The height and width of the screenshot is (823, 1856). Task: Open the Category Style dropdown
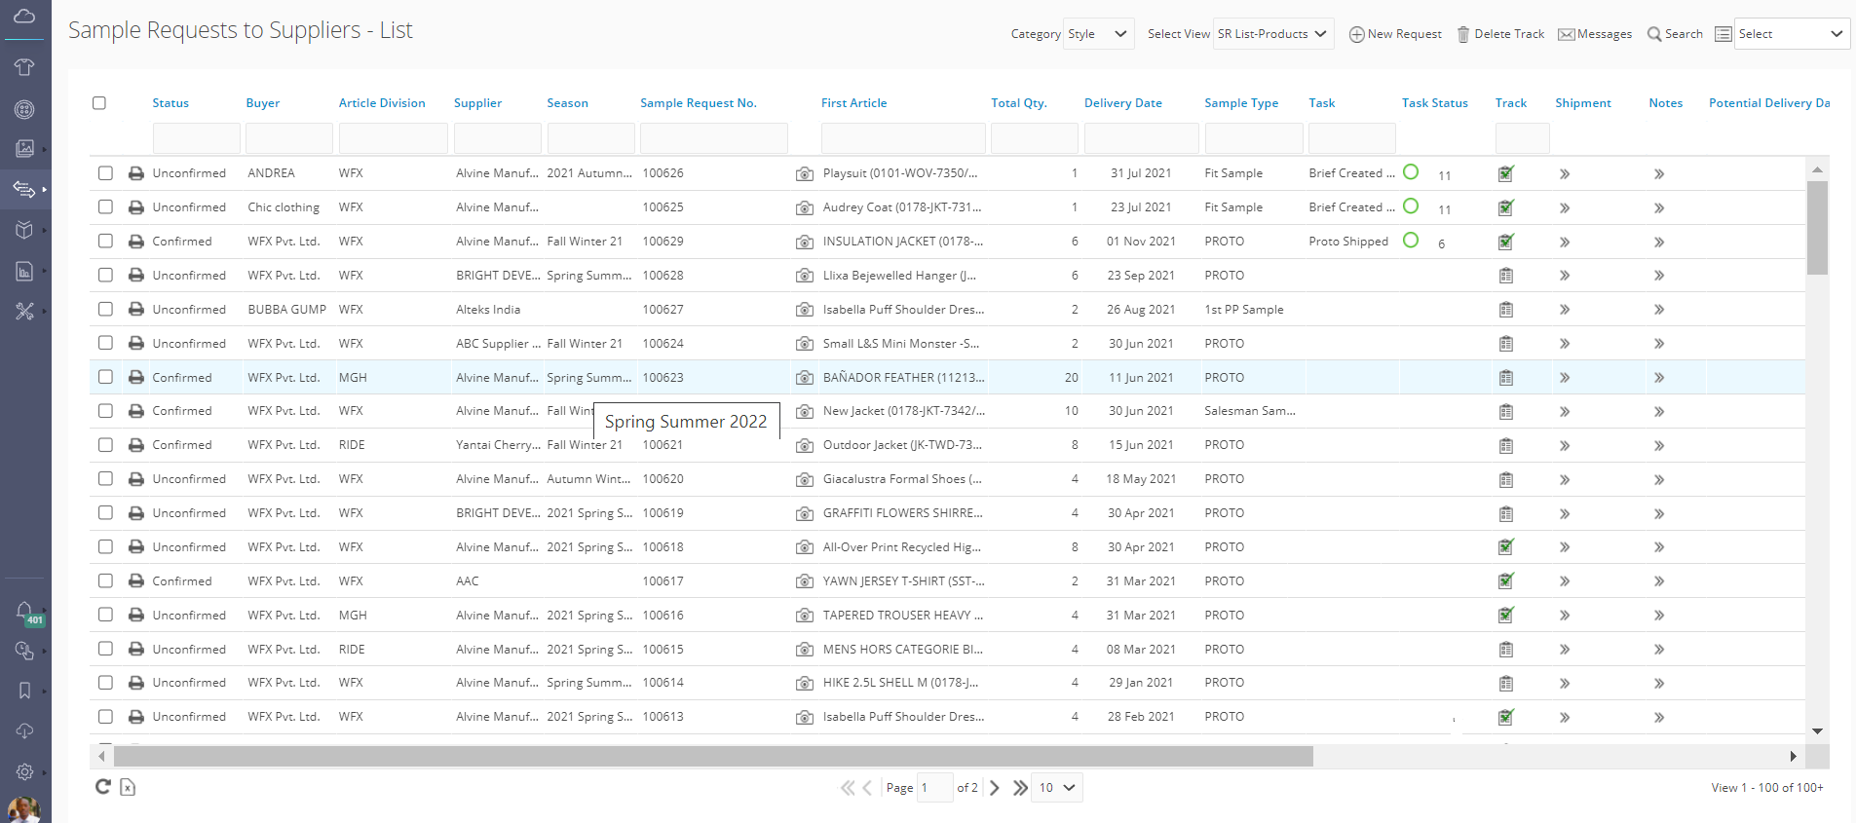[x=1098, y=34]
